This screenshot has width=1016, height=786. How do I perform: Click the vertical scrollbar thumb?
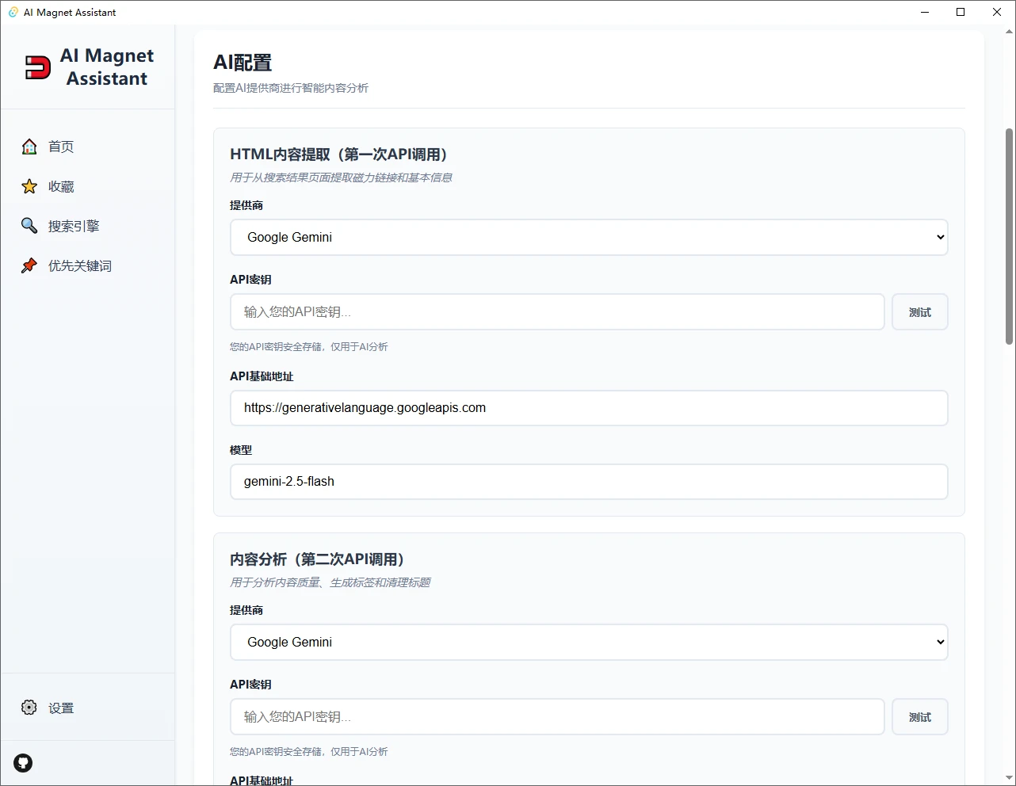pos(1009,236)
